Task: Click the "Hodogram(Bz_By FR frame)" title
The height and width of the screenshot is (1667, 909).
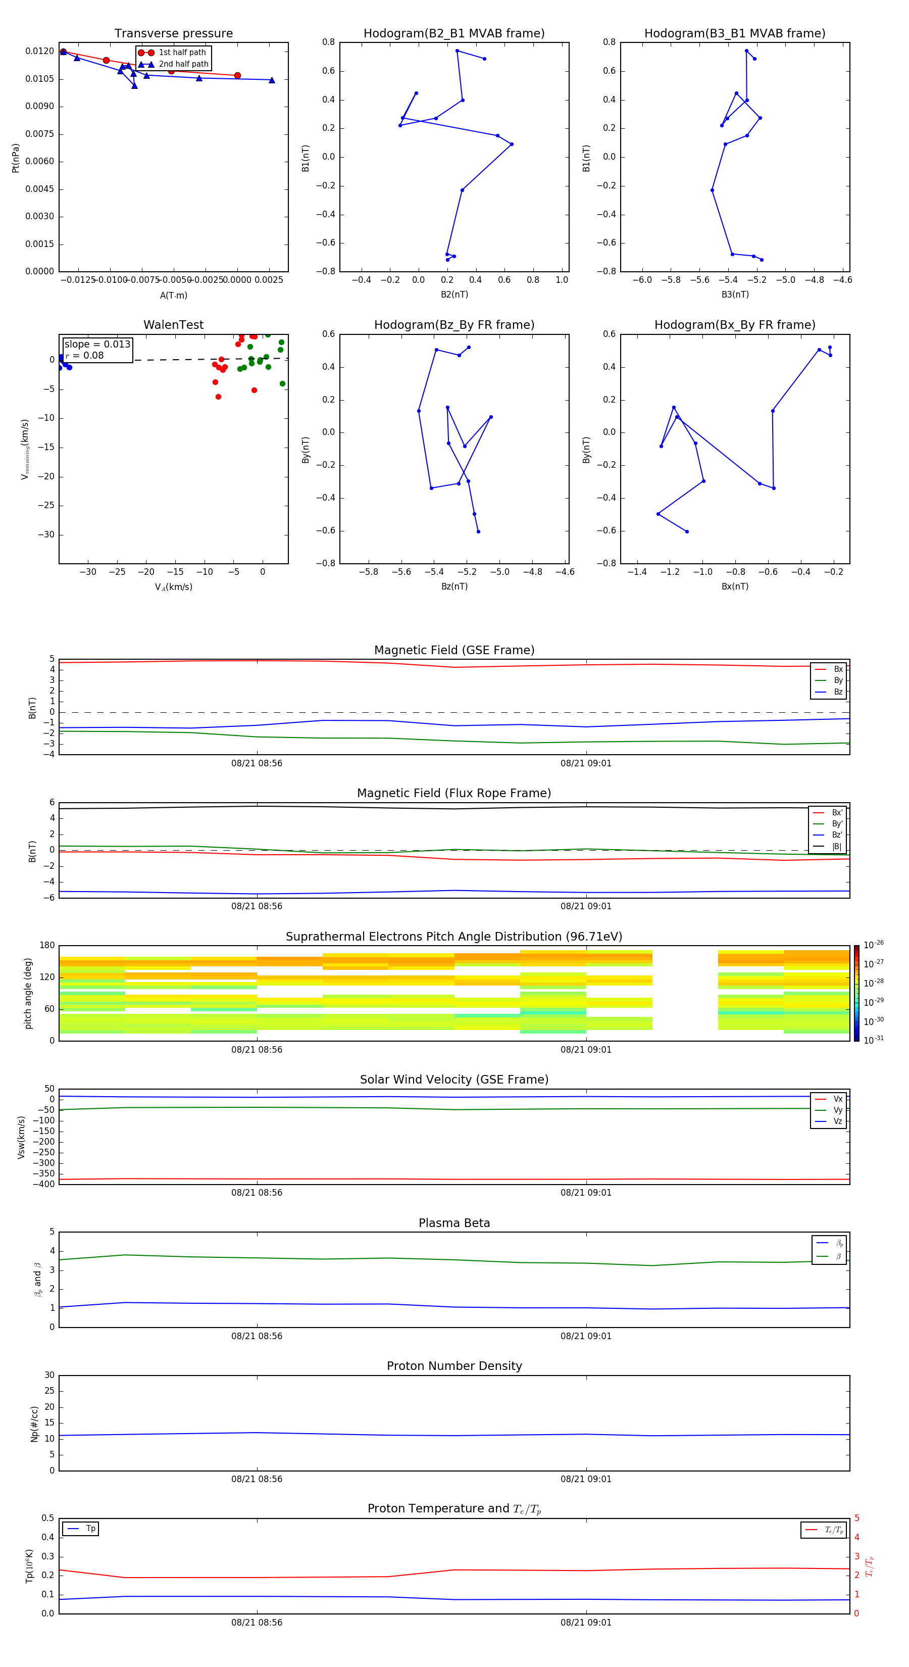Action: pos(454,325)
